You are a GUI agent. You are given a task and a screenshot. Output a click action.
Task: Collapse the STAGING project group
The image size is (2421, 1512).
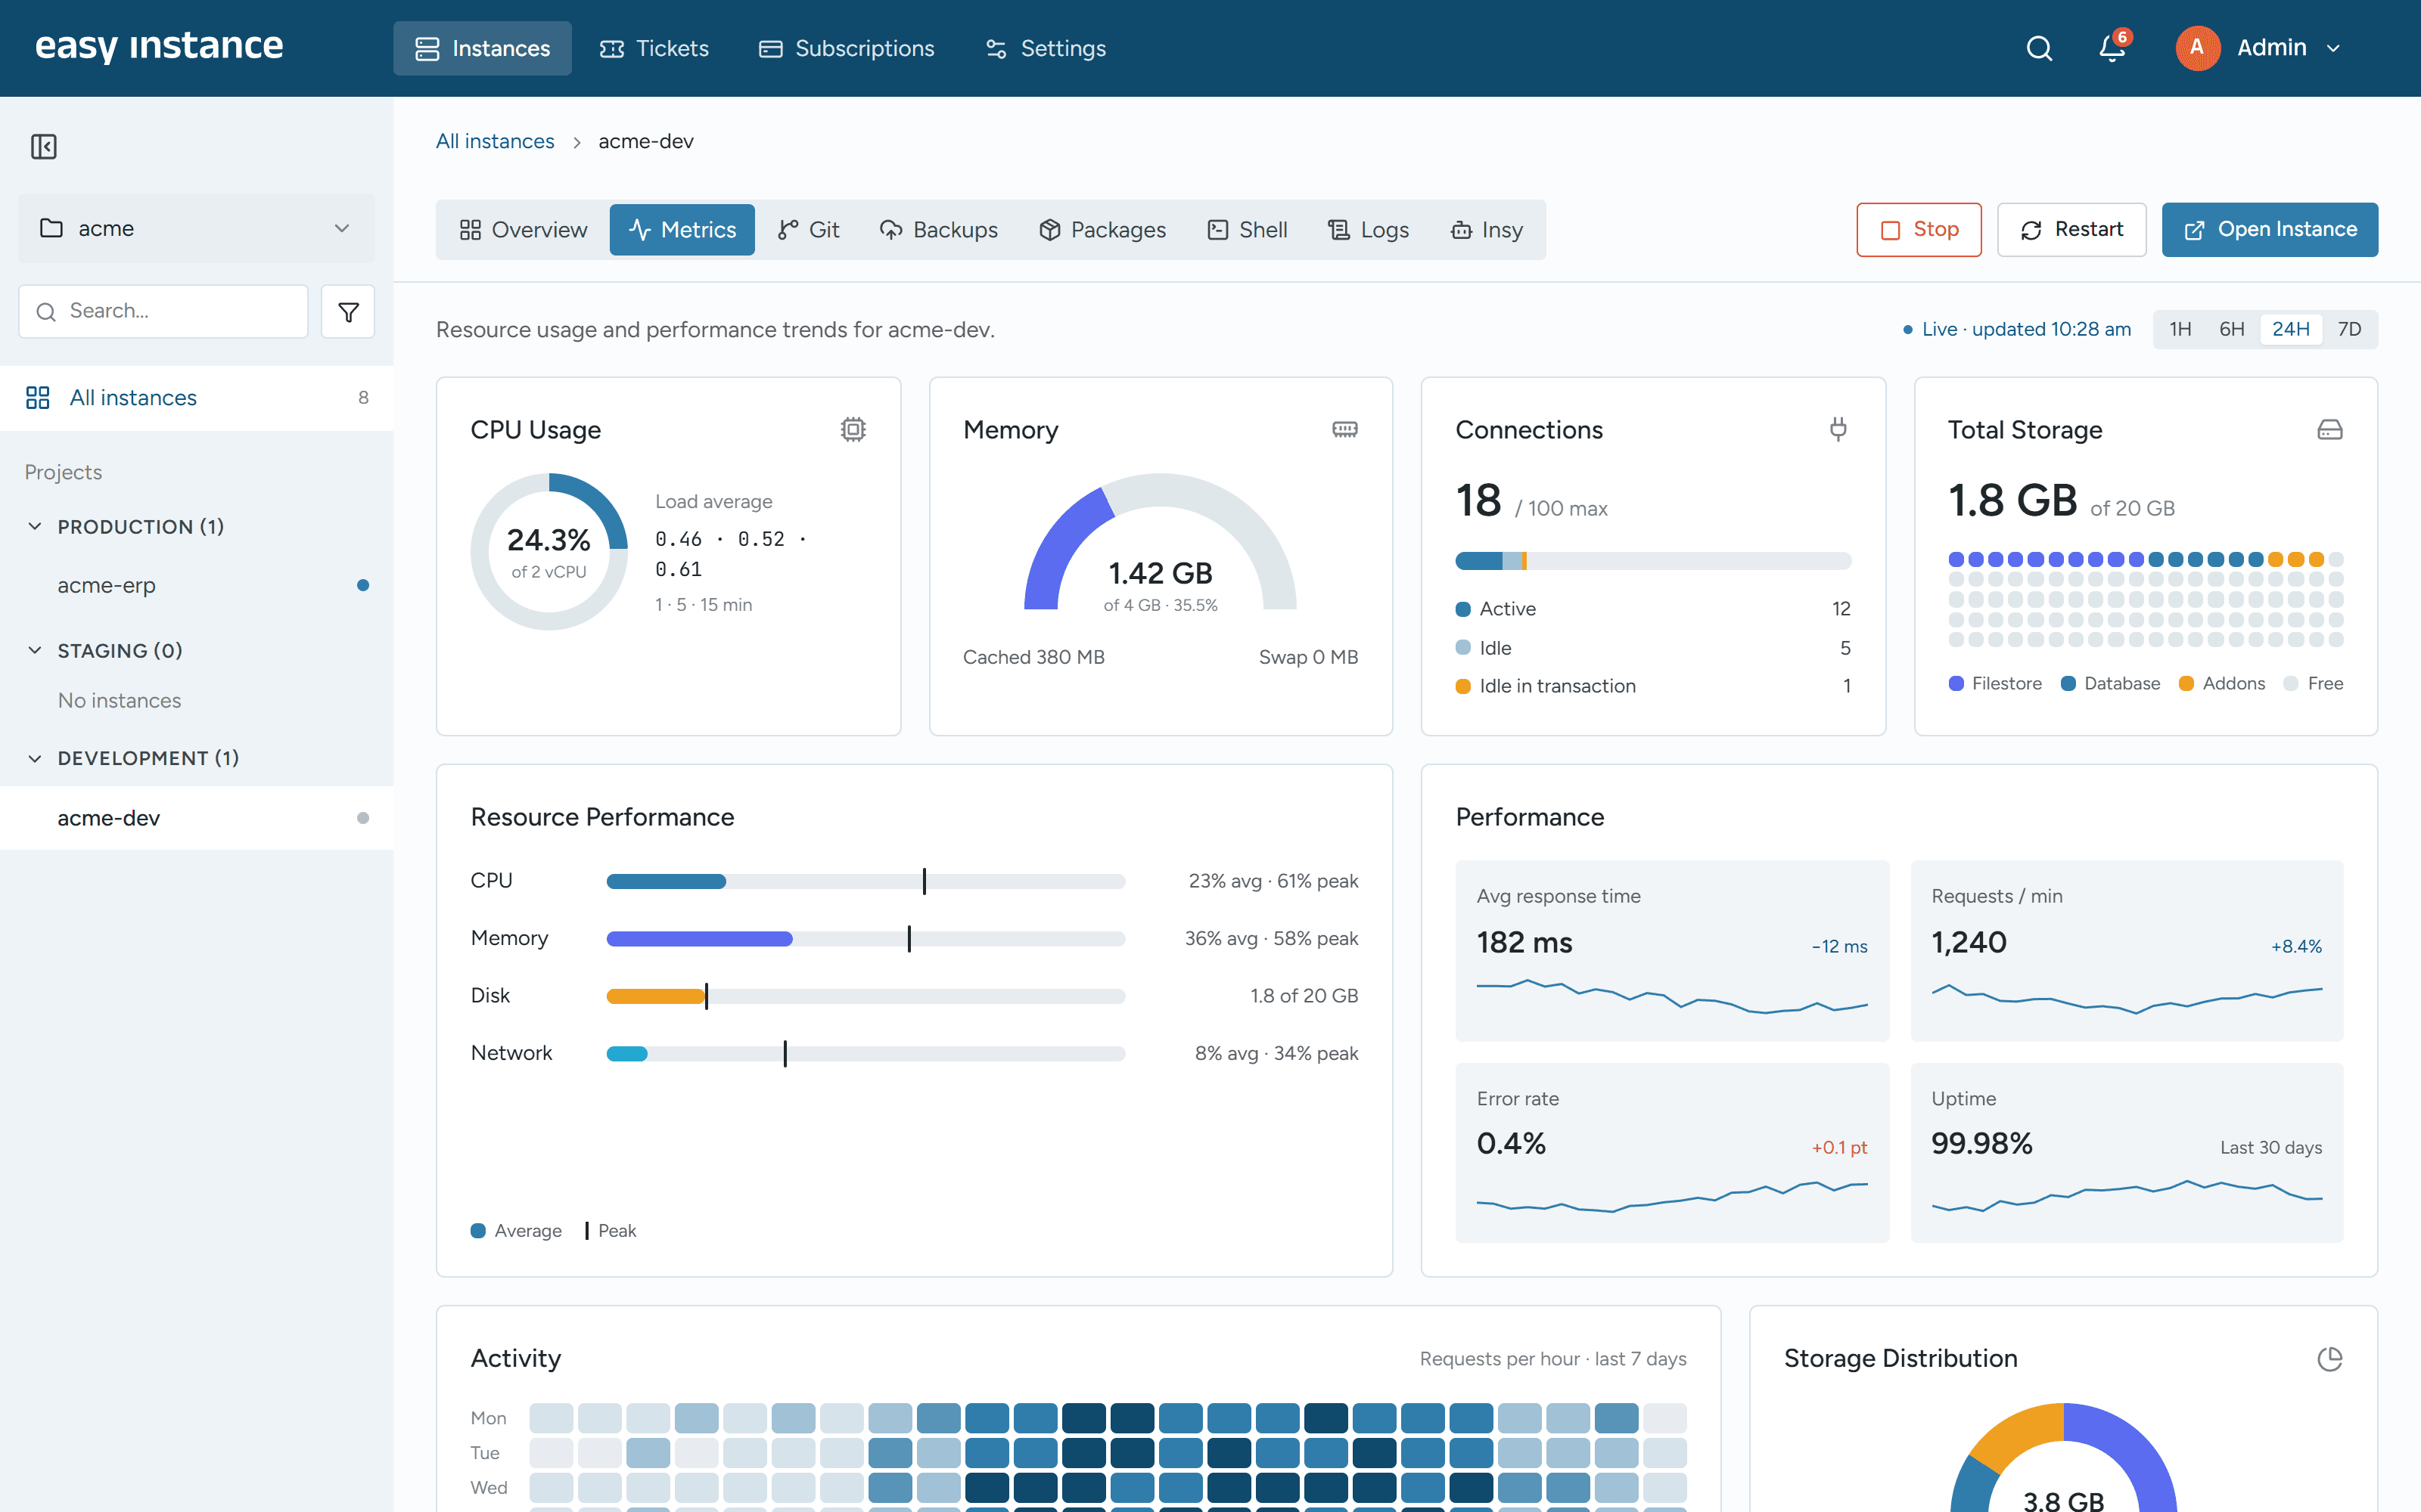(x=35, y=650)
